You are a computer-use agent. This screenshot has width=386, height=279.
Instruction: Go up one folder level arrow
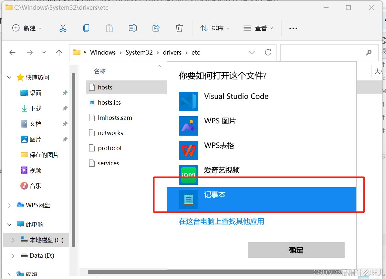[x=59, y=52]
